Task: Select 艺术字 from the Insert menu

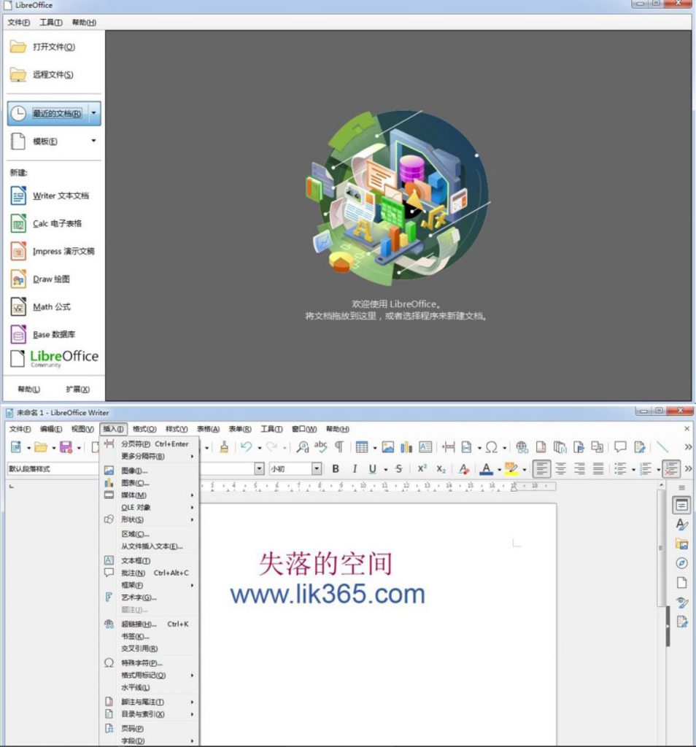Action: click(x=149, y=597)
